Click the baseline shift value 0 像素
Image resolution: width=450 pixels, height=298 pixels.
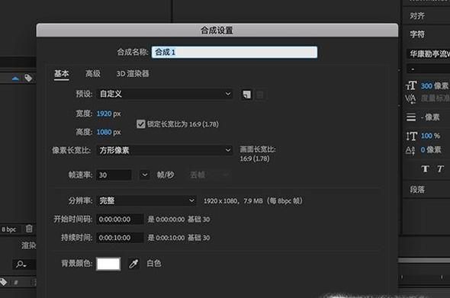(431, 149)
